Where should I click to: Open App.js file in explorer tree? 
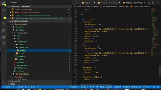39,53
